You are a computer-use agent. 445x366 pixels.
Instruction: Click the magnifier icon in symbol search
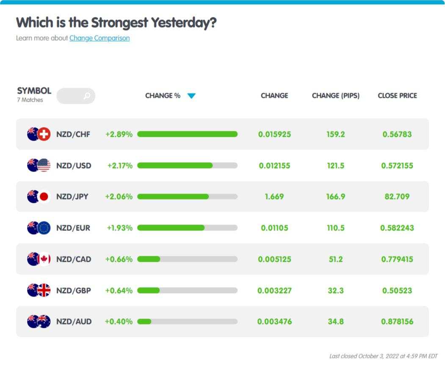[87, 96]
